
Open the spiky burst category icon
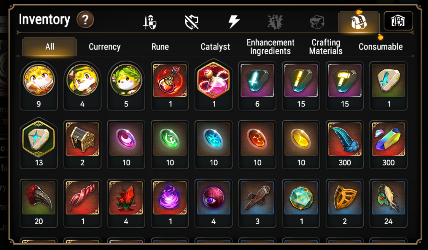point(275,22)
